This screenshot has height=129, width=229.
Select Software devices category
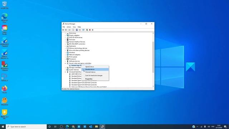point(74,61)
